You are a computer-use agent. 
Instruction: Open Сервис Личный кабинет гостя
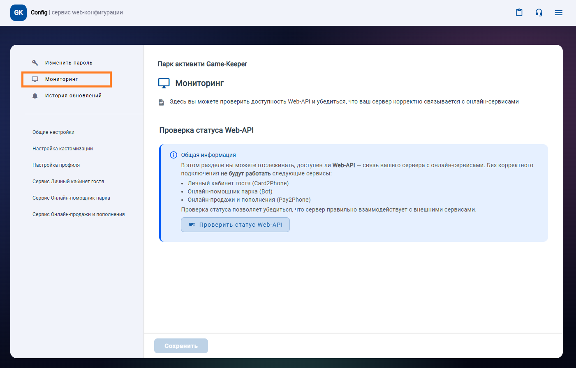pos(68,182)
